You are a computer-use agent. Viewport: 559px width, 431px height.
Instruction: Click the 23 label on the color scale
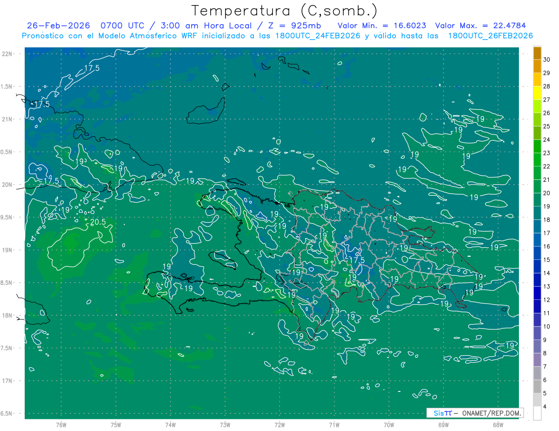click(546, 153)
